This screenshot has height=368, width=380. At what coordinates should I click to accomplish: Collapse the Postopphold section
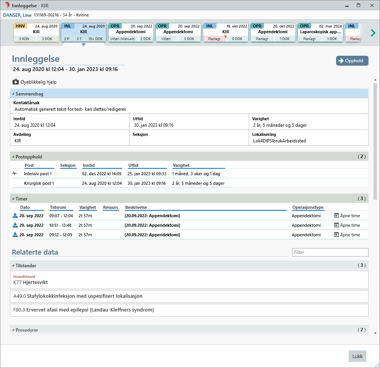13,157
